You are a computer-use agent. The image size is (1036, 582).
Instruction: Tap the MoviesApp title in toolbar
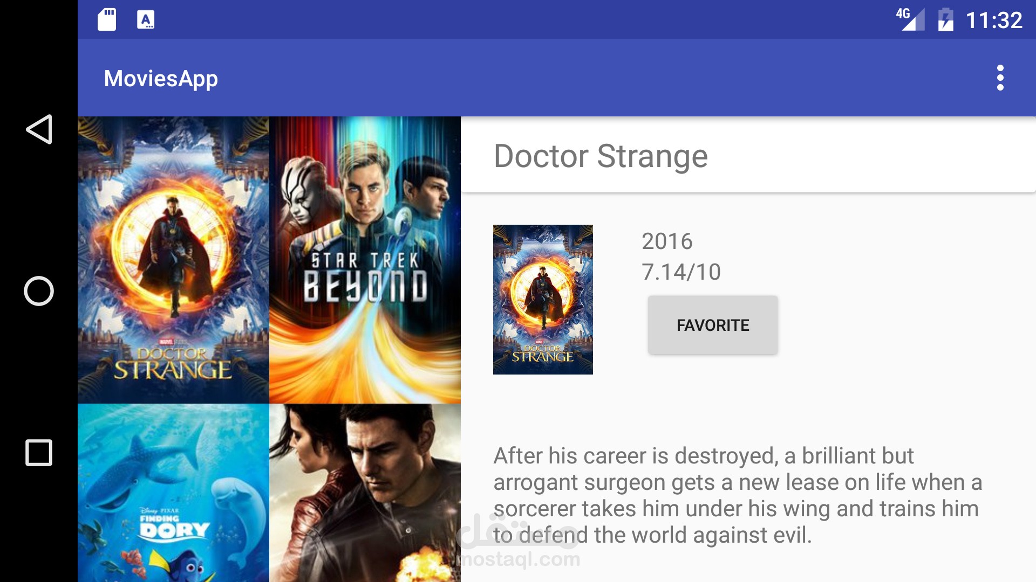pos(161,79)
